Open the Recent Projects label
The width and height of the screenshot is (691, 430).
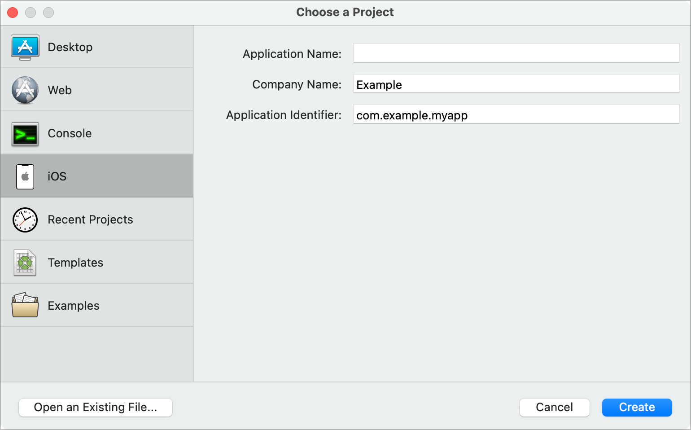(90, 219)
